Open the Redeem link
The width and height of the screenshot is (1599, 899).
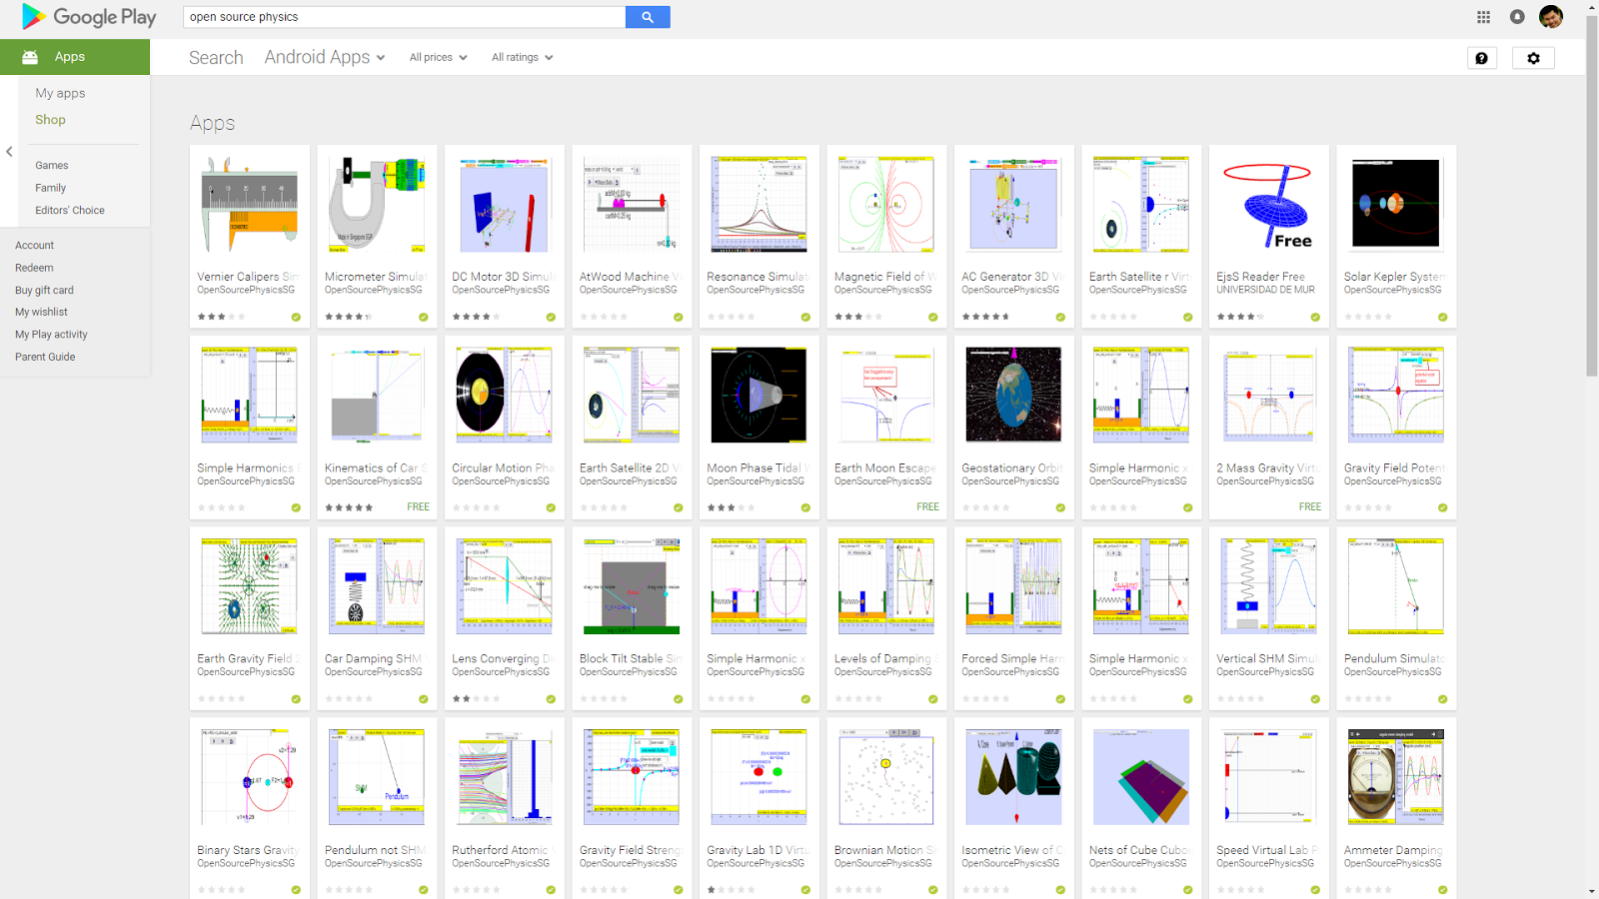[x=34, y=268]
